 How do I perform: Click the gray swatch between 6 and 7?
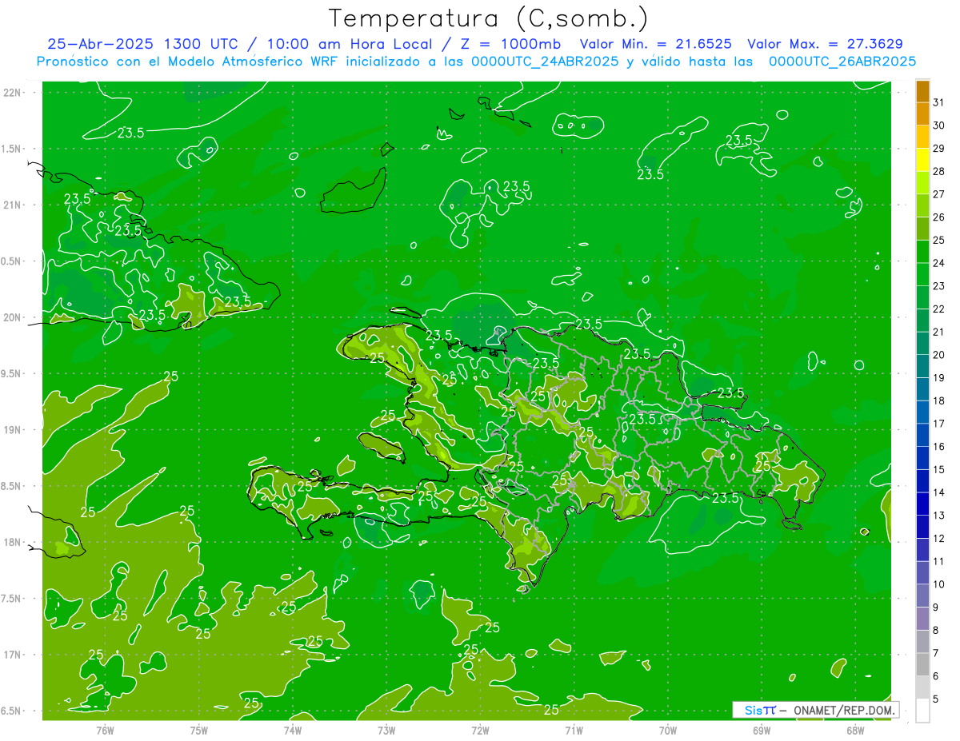tap(922, 664)
